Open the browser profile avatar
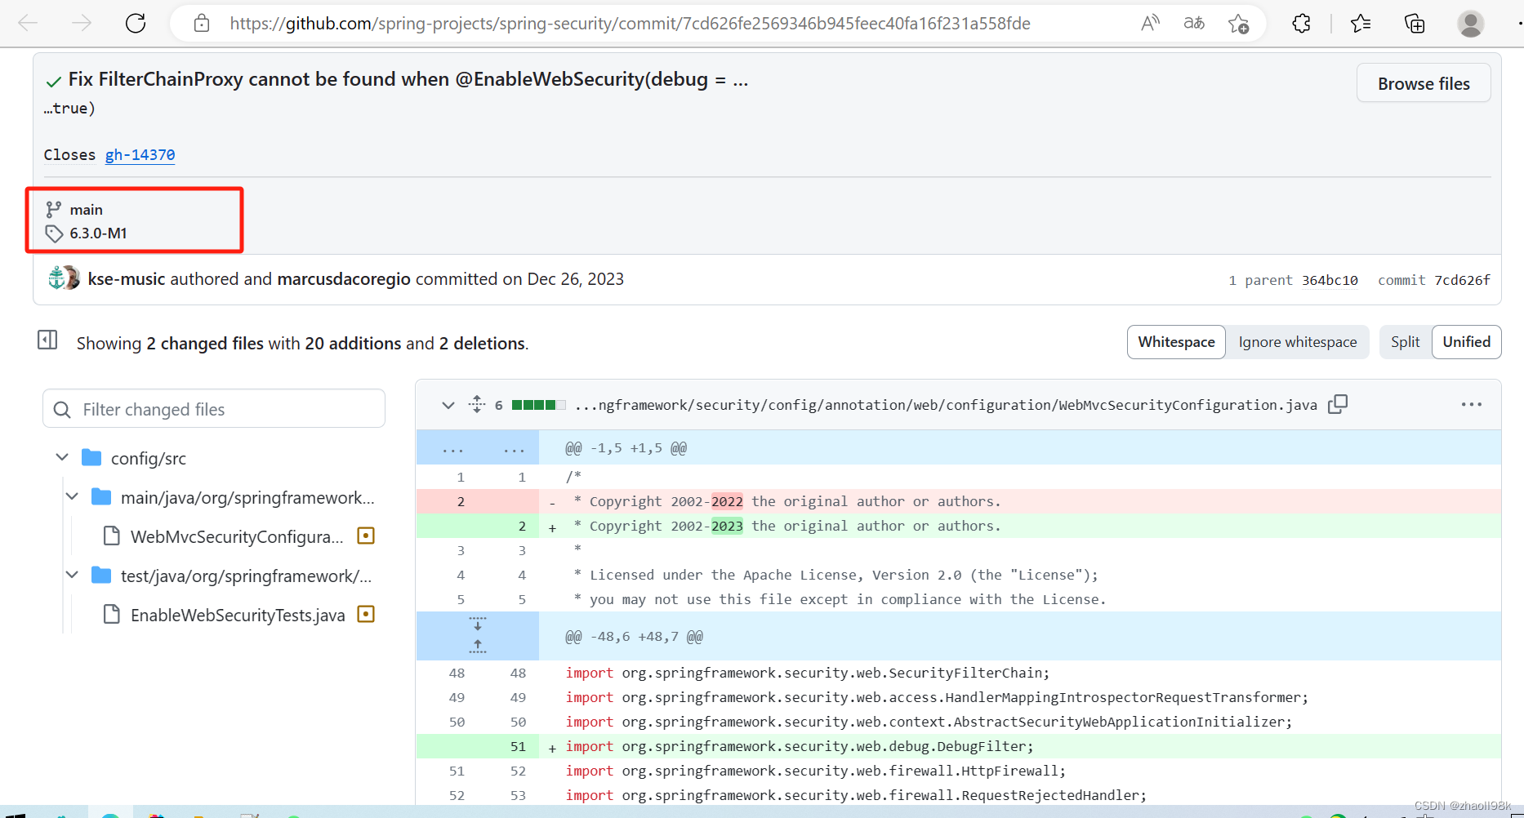This screenshot has width=1524, height=818. [1470, 24]
